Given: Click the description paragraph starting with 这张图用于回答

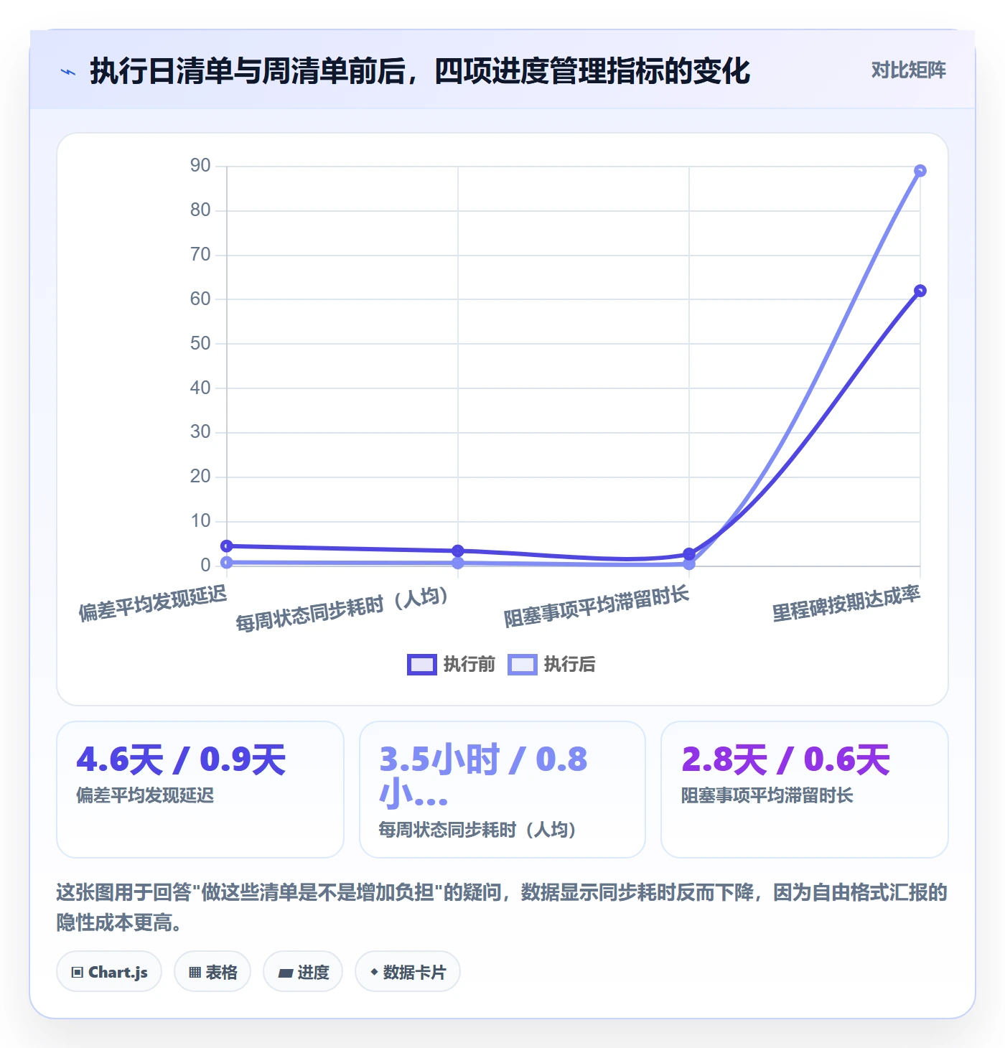Looking at the screenshot, I should 502,907.
